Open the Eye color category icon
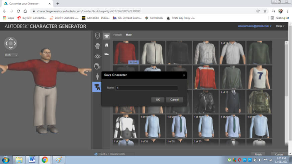This screenshot has width=292, height=164. 97,56
